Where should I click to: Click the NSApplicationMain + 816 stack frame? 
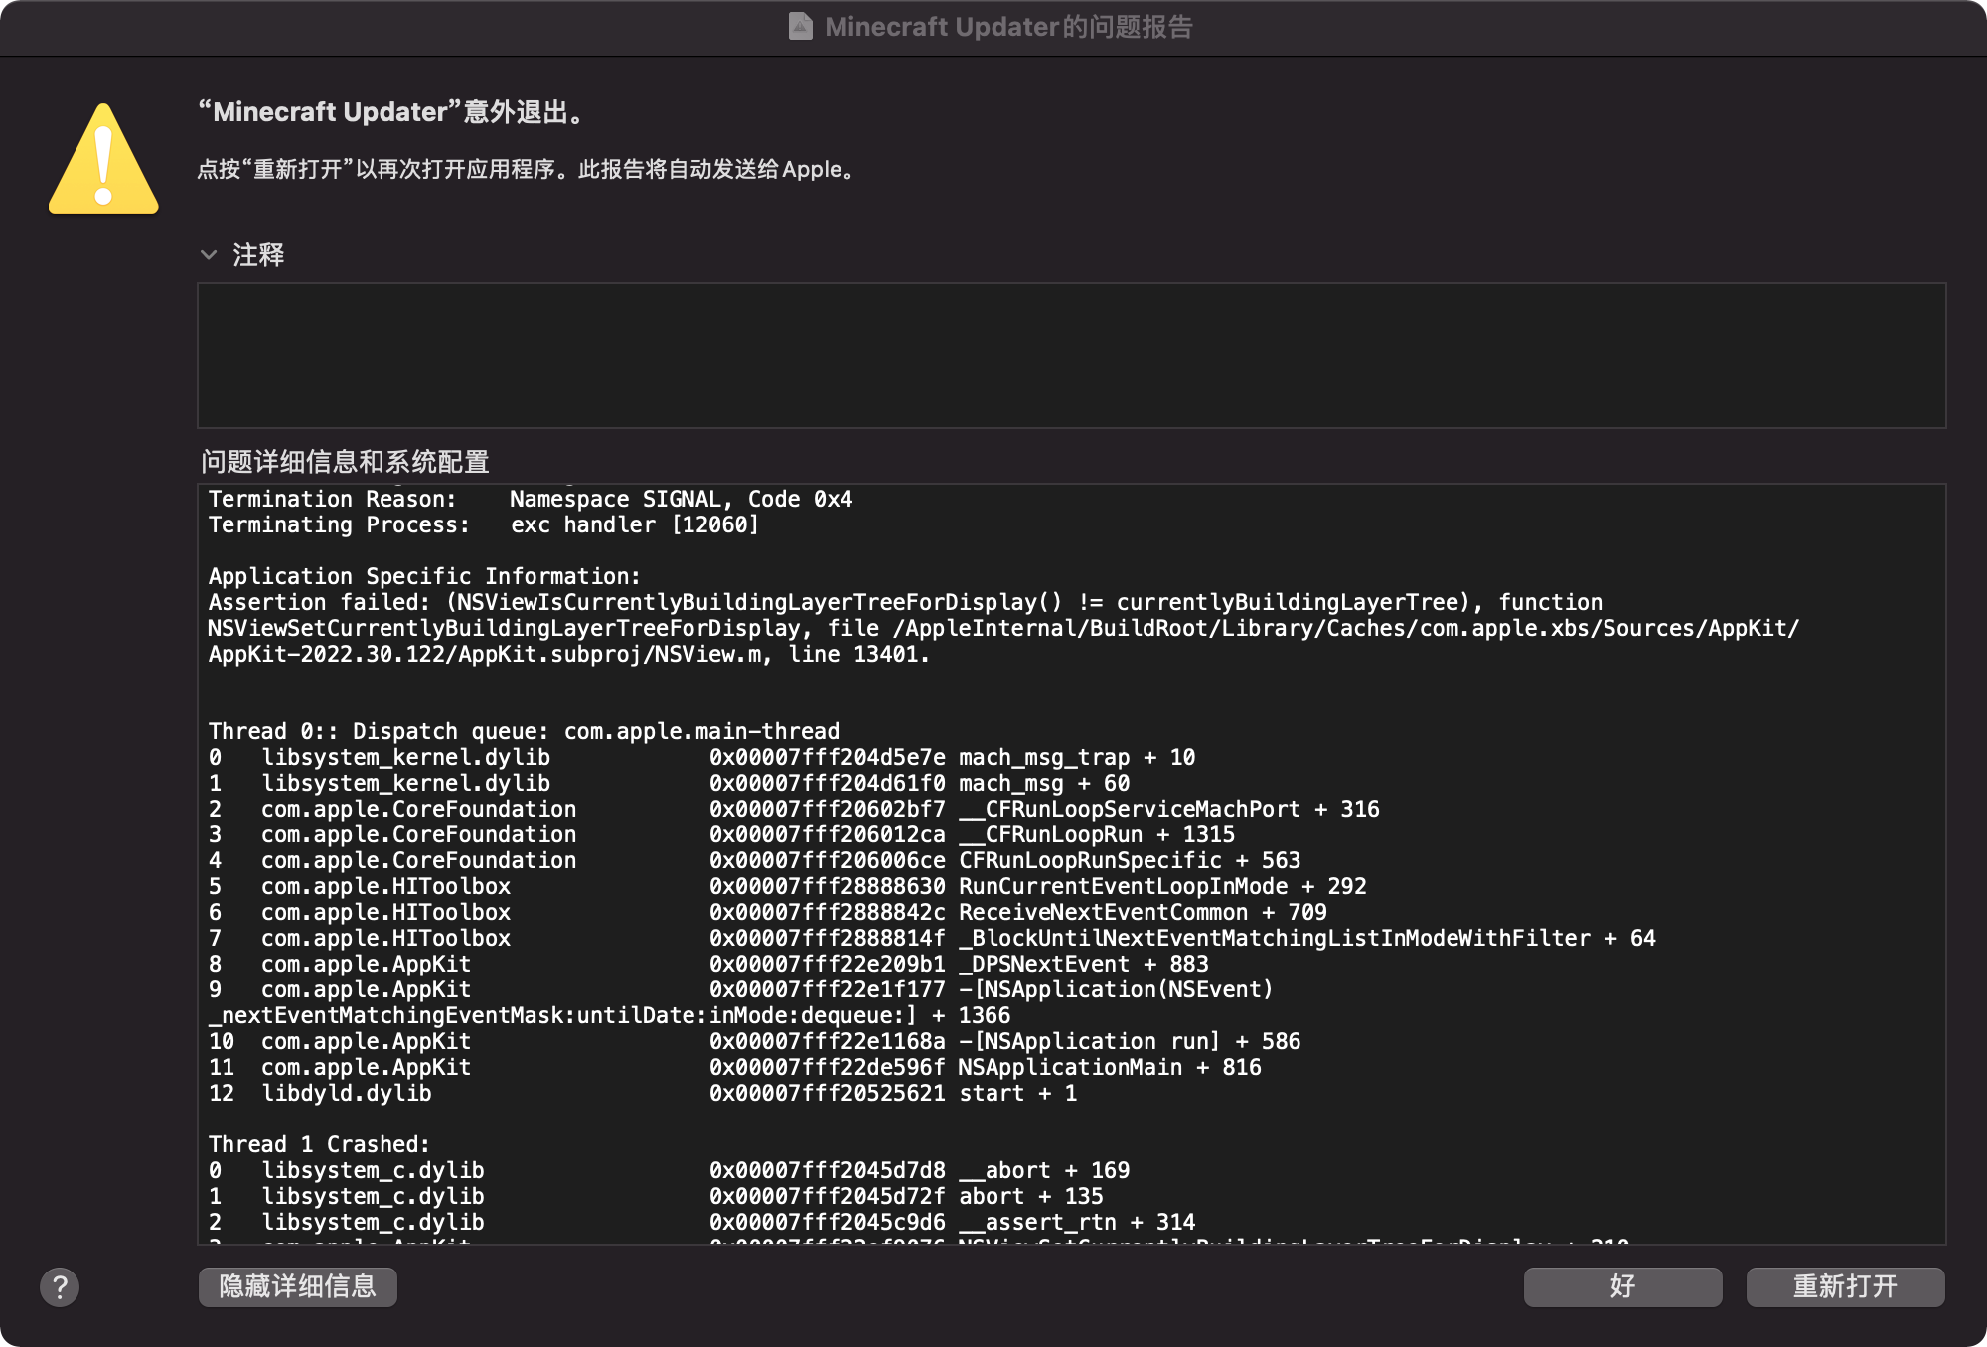1109,1067
